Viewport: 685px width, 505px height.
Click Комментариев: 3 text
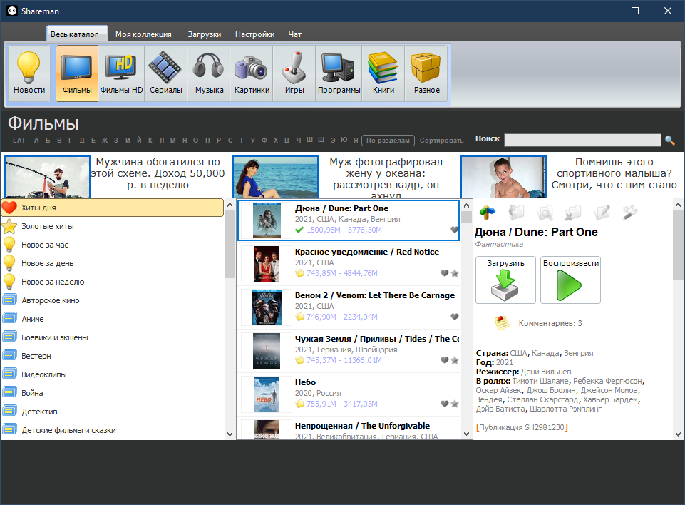point(550,323)
